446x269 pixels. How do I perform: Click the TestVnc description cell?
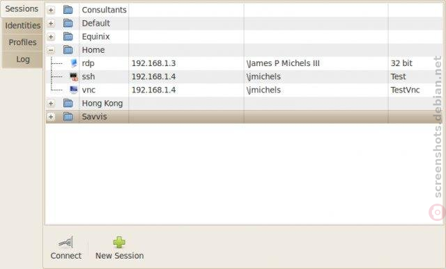[x=415, y=90]
